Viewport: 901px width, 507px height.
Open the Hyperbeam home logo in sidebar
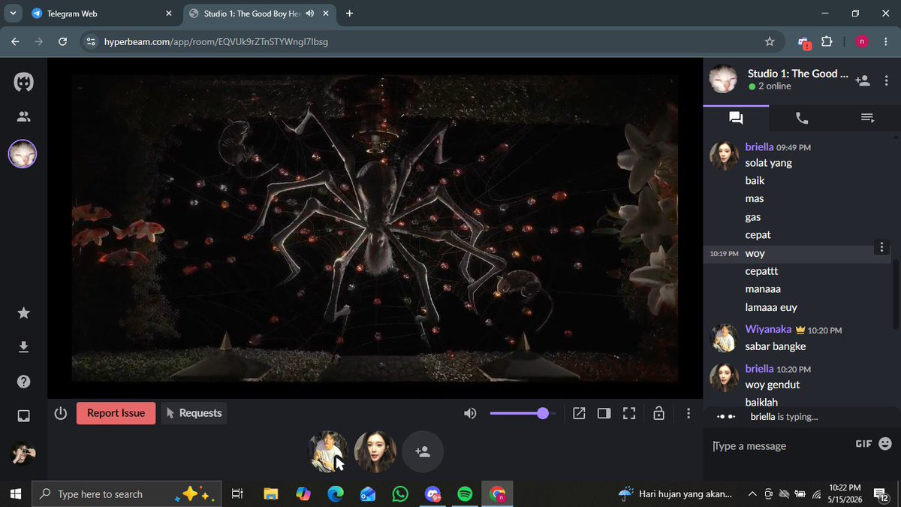coord(23,82)
